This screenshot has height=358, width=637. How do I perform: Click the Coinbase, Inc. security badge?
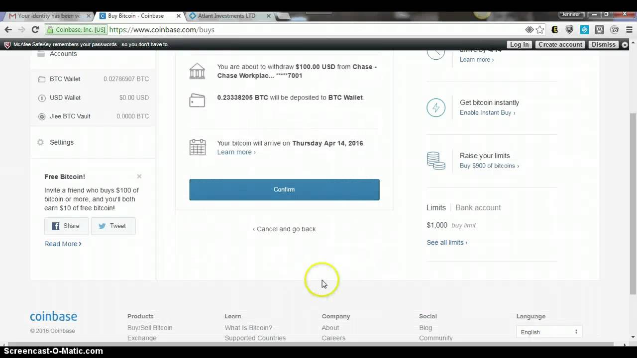[76, 30]
